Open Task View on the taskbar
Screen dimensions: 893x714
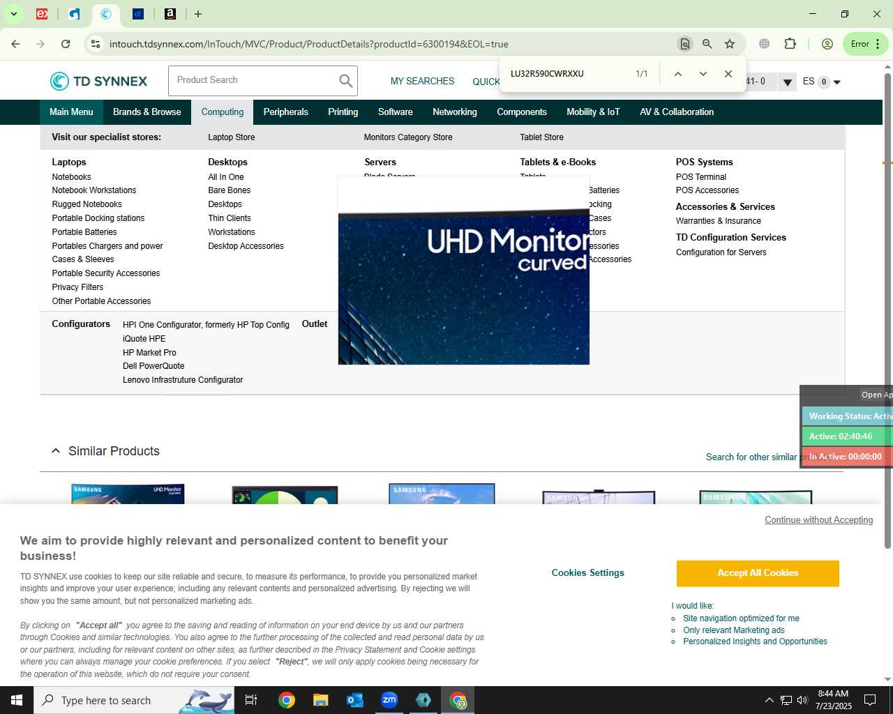(x=251, y=700)
